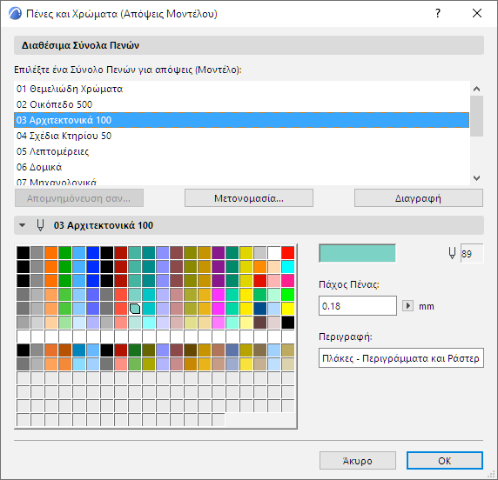The height and width of the screenshot is (480, 498).
Task: Click the Περιγραφή description field
Action: click(401, 358)
